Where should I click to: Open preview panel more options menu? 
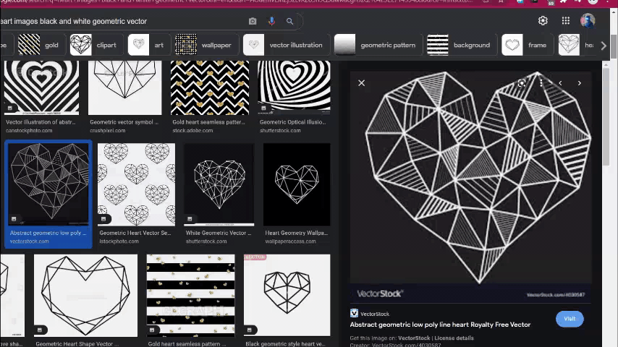pos(541,83)
